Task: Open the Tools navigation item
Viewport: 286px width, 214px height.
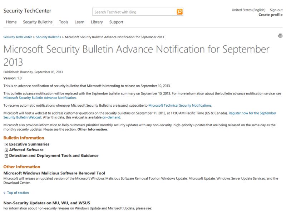Action: tap(64, 22)
